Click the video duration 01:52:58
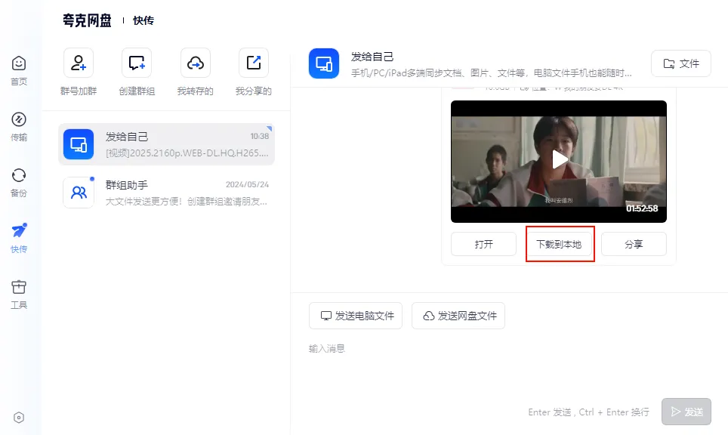The image size is (728, 435). coord(642,208)
